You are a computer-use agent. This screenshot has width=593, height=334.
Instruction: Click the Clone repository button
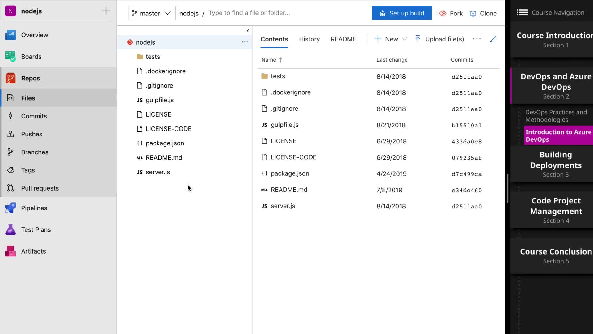click(x=483, y=13)
